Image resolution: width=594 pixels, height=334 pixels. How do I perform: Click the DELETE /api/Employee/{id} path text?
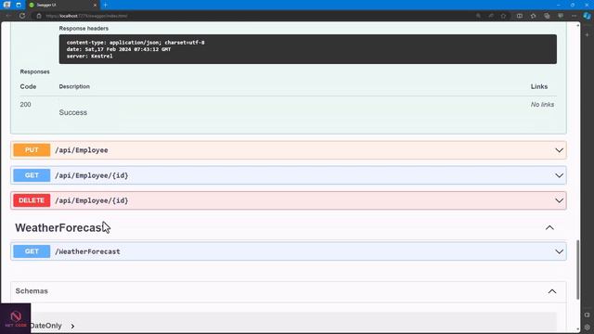coord(92,200)
